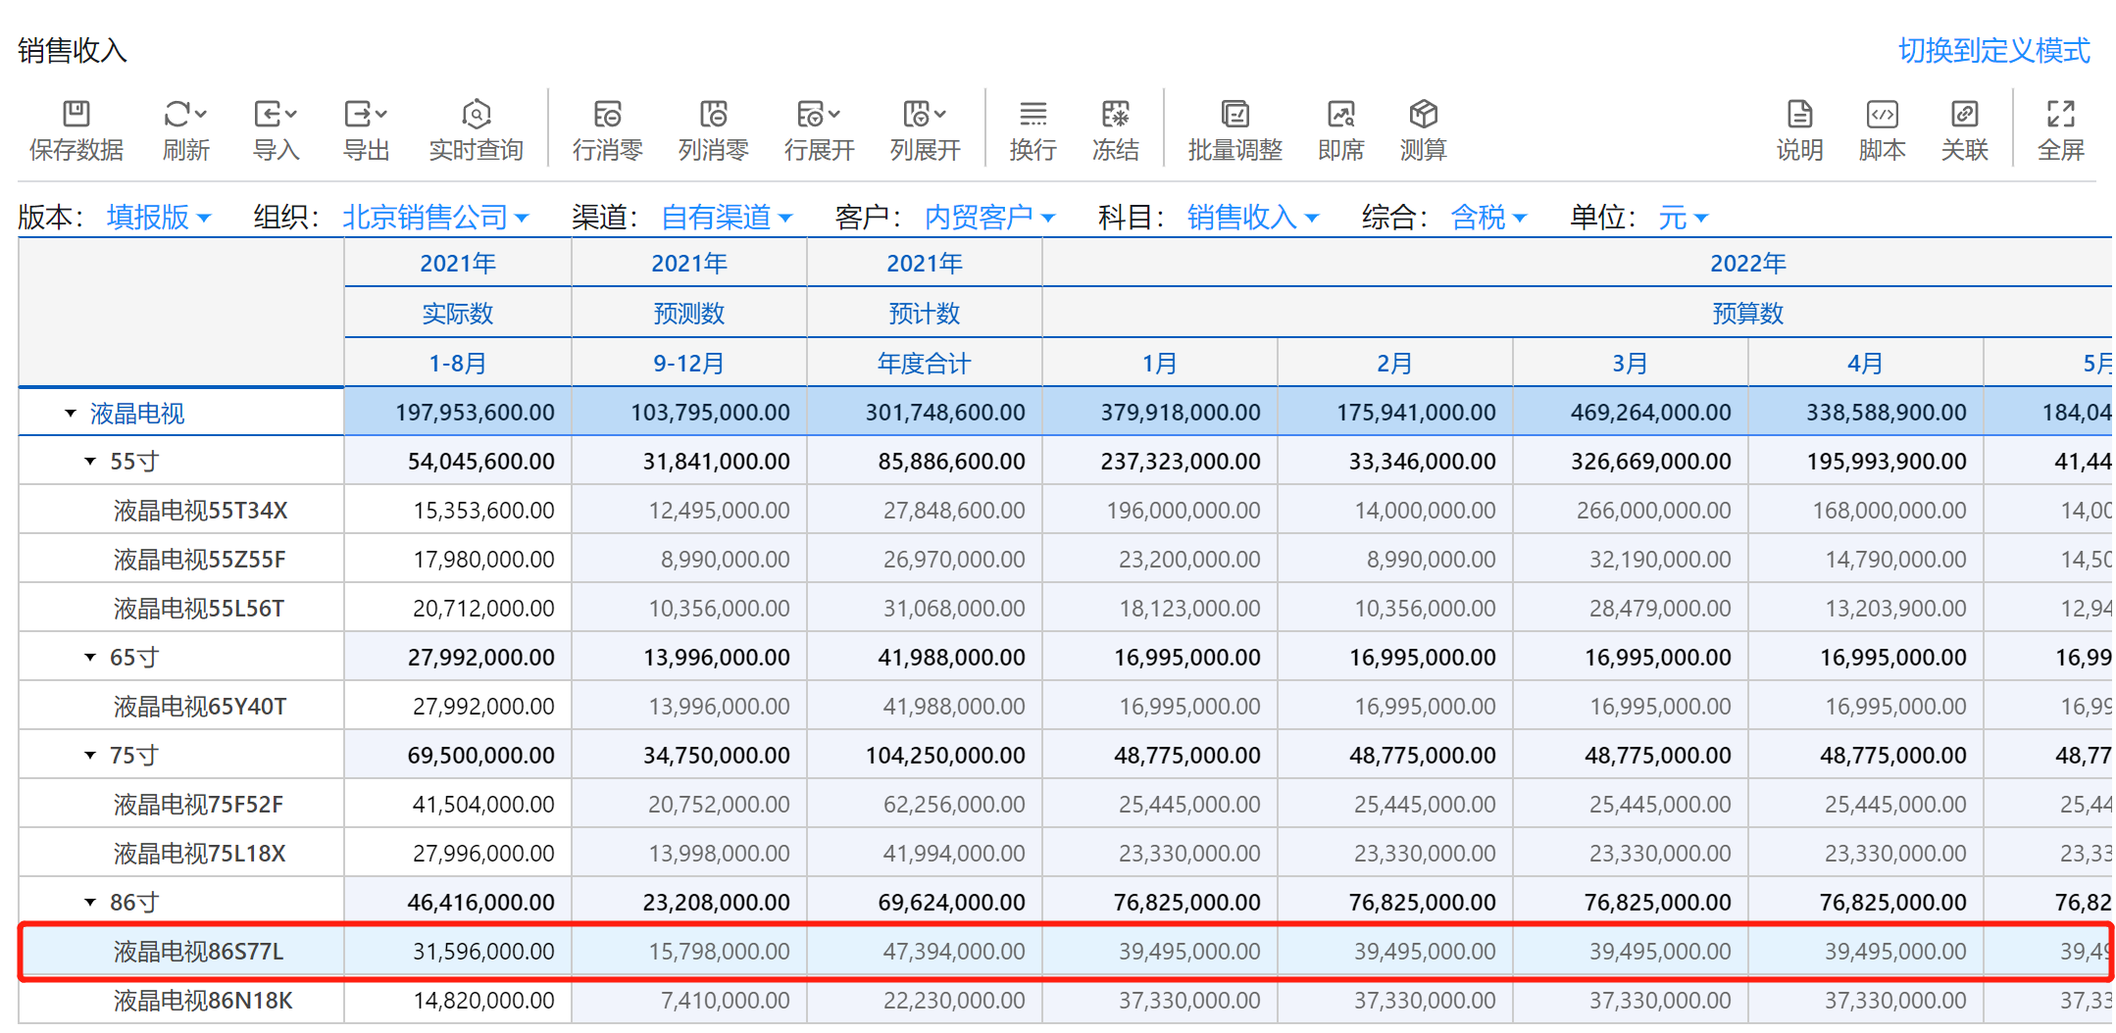This screenshot has width=2116, height=1033.
Task: Click the calculate (测算) cube icon
Action: pyautogui.click(x=1423, y=115)
